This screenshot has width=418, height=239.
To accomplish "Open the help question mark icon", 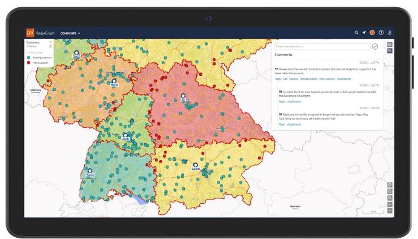I will 381,33.
